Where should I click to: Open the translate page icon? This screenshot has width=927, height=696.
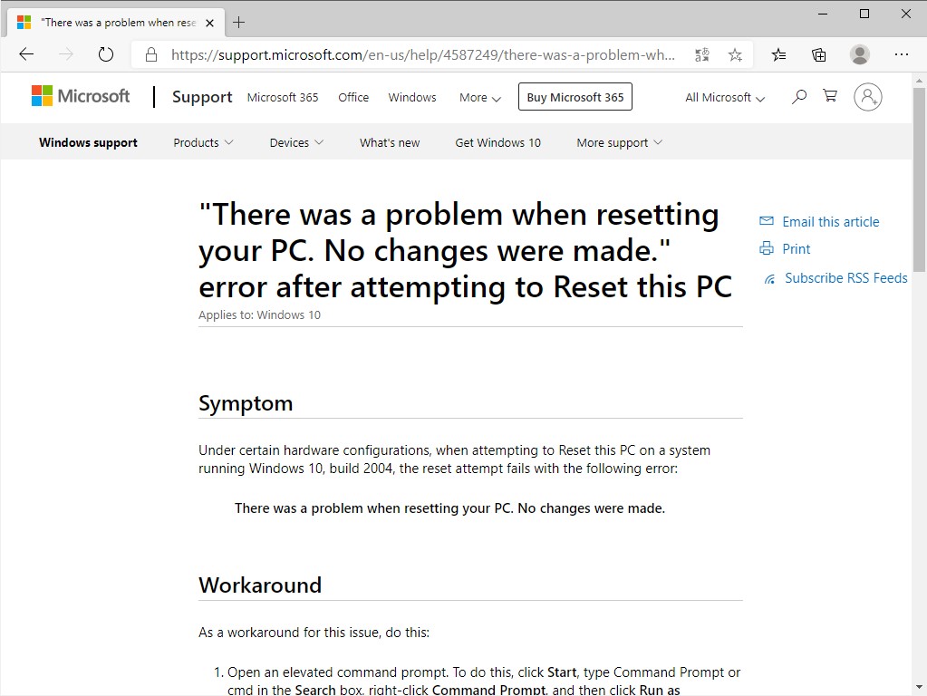coord(701,55)
